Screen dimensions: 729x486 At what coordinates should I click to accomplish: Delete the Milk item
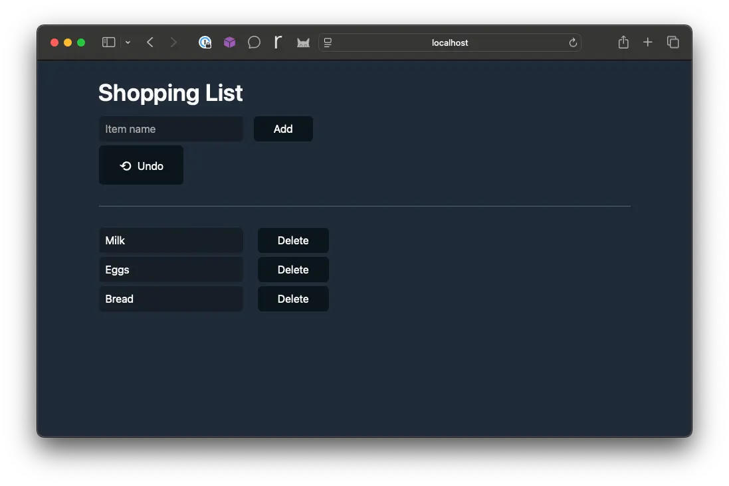pyautogui.click(x=292, y=240)
